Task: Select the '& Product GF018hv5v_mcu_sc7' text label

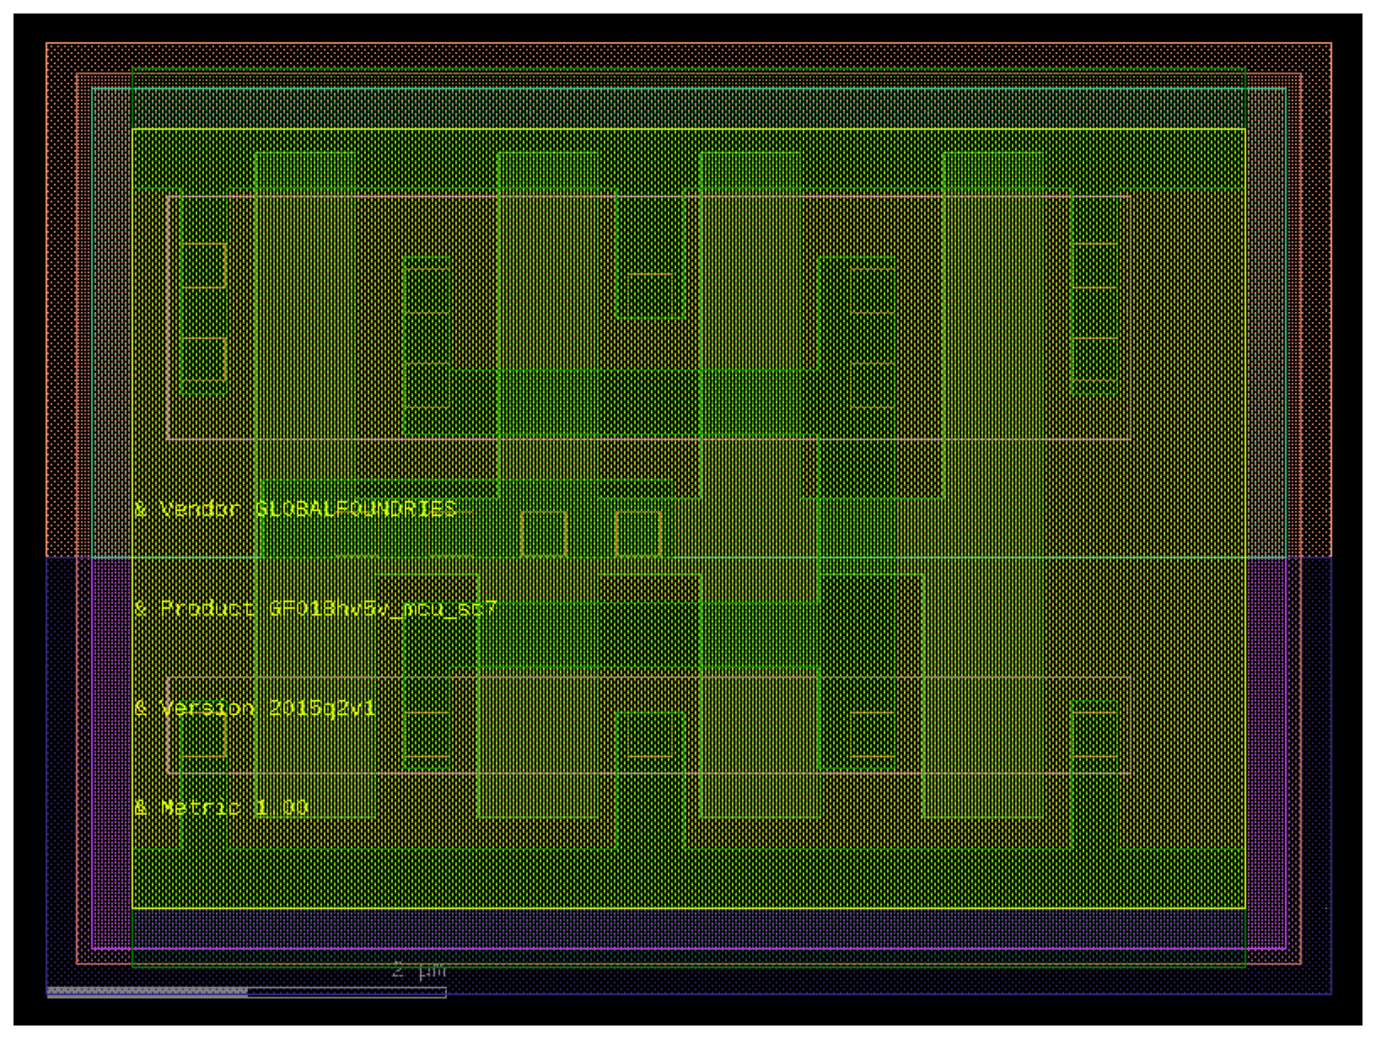Action: point(316,609)
